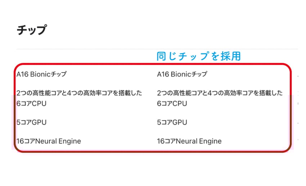Click 5コアGPU in the right column

point(172,122)
